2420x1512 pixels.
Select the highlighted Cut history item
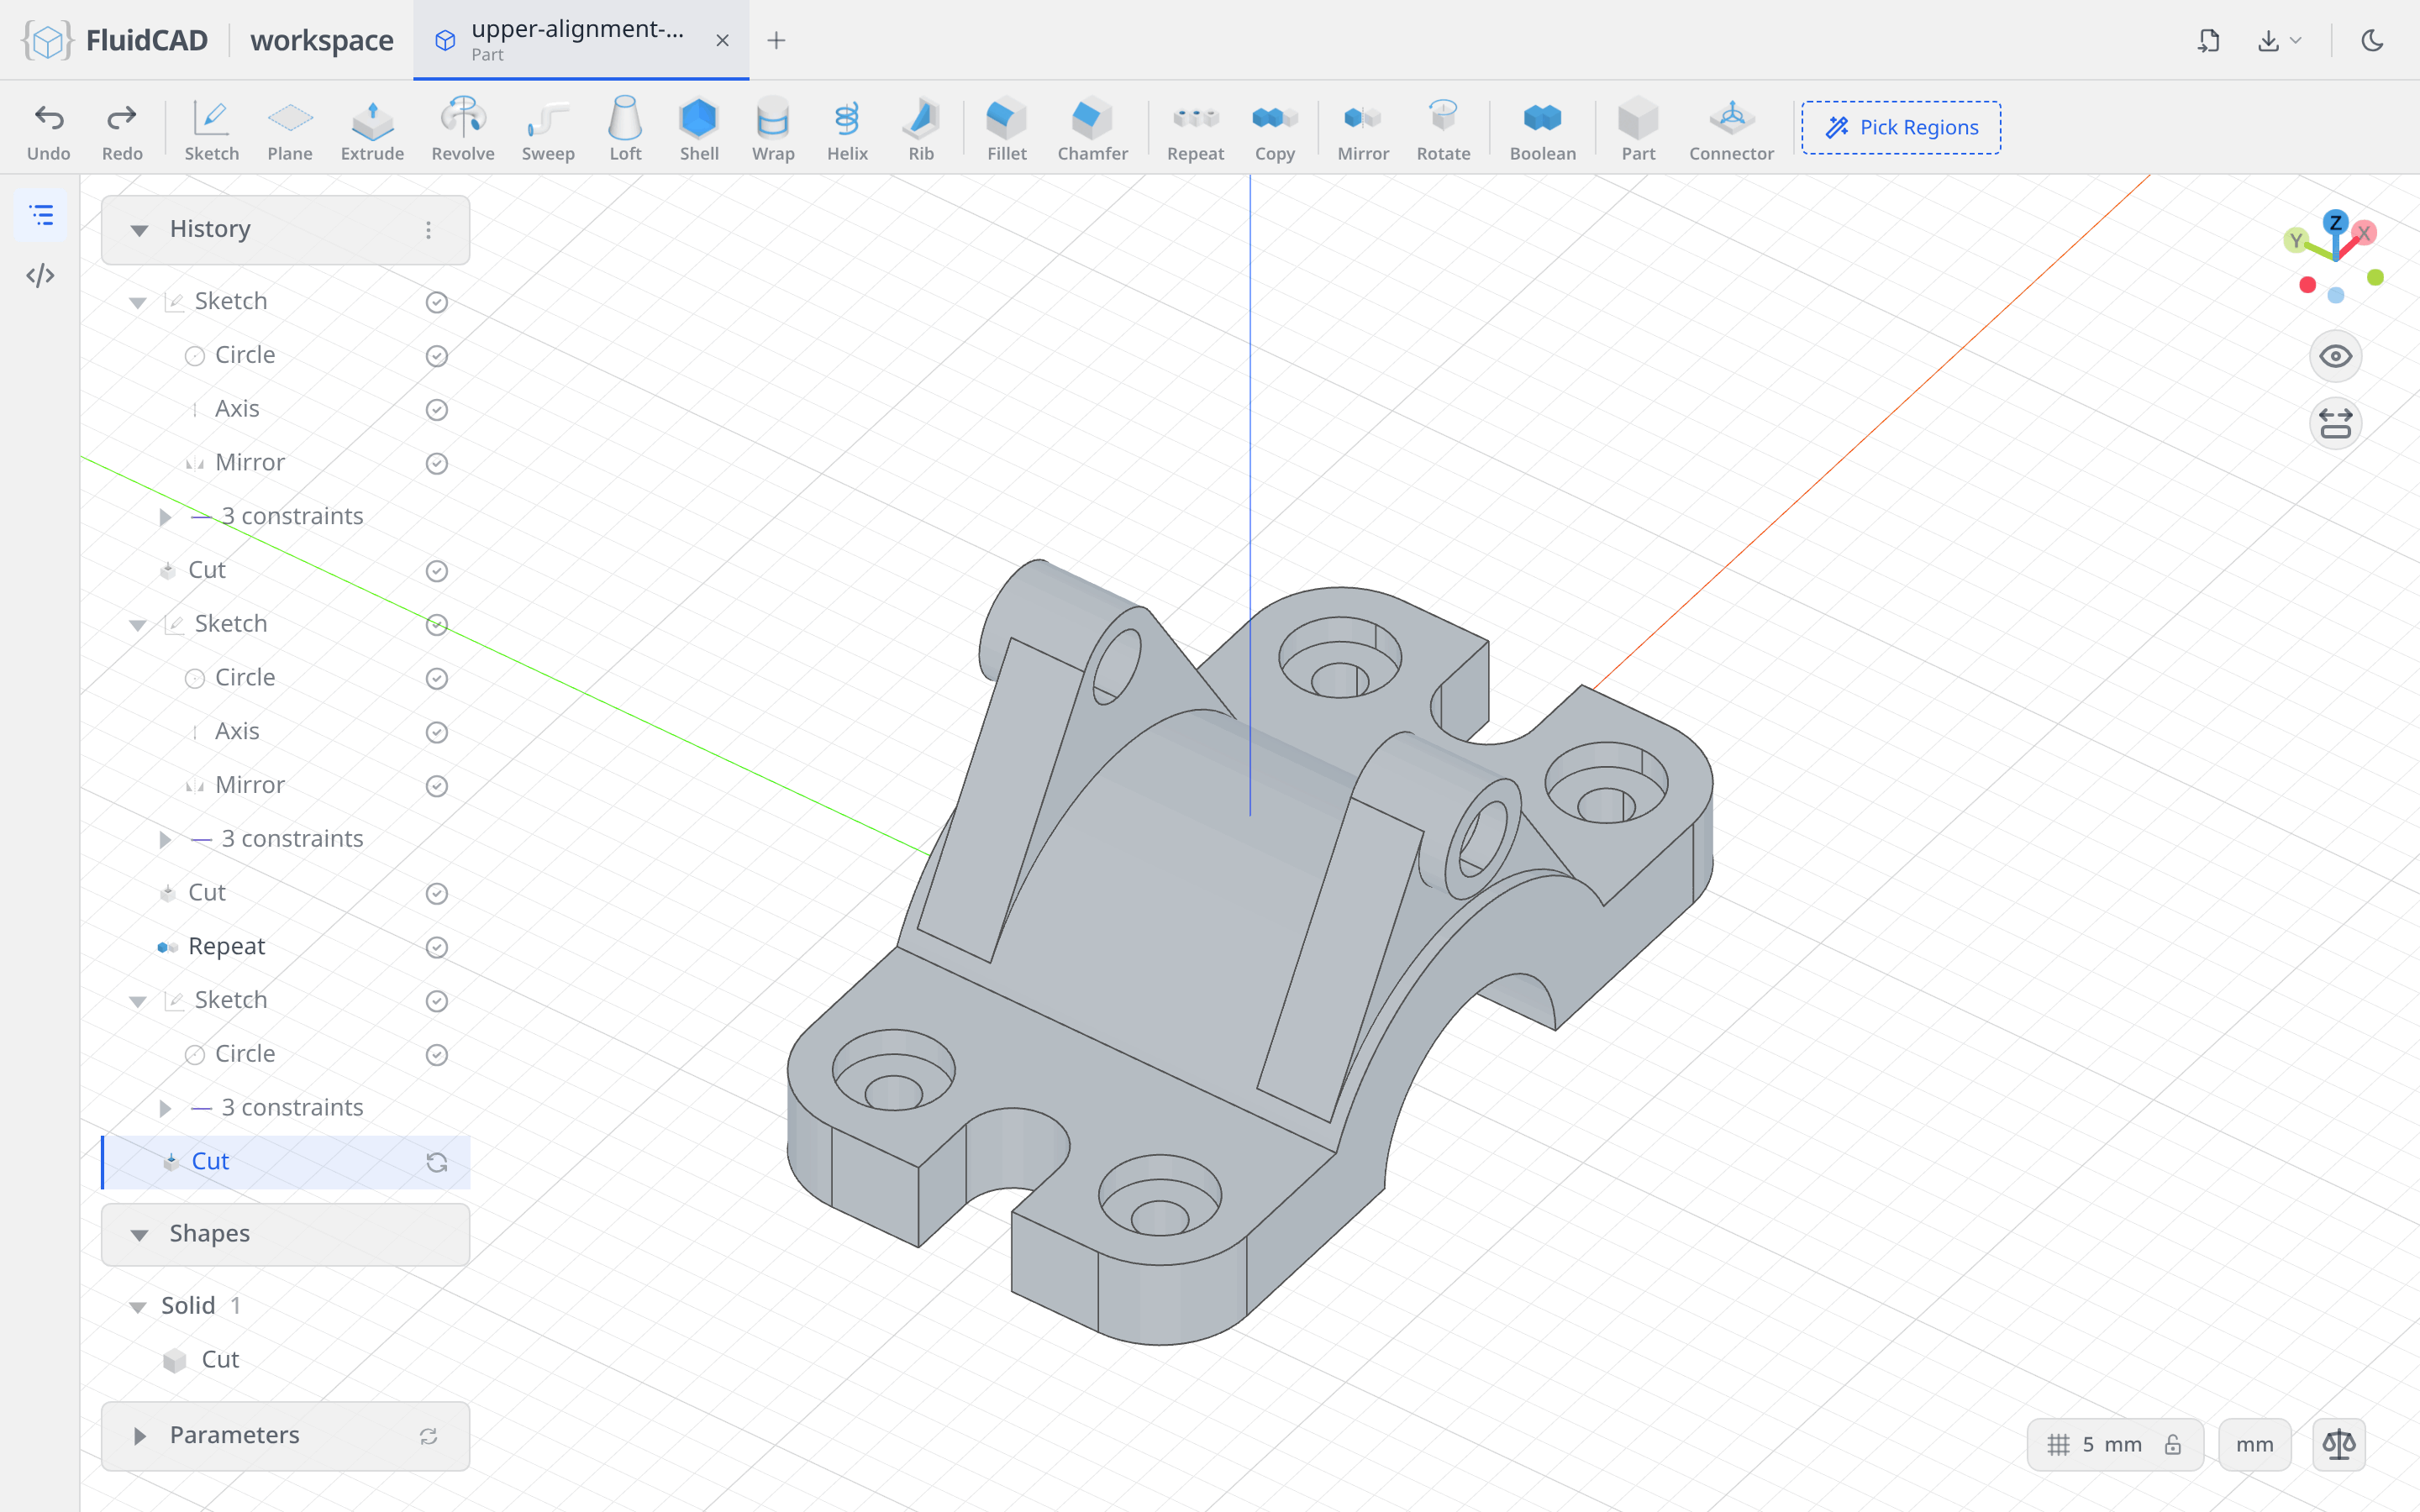tap(286, 1162)
